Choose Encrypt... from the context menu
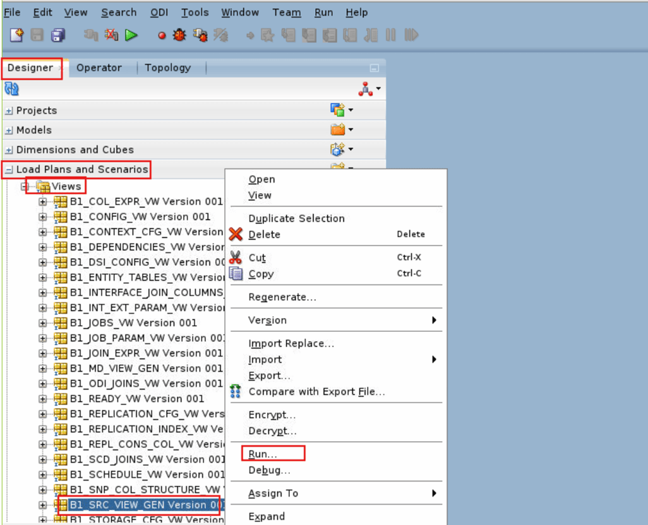This screenshot has width=648, height=525. [272, 415]
